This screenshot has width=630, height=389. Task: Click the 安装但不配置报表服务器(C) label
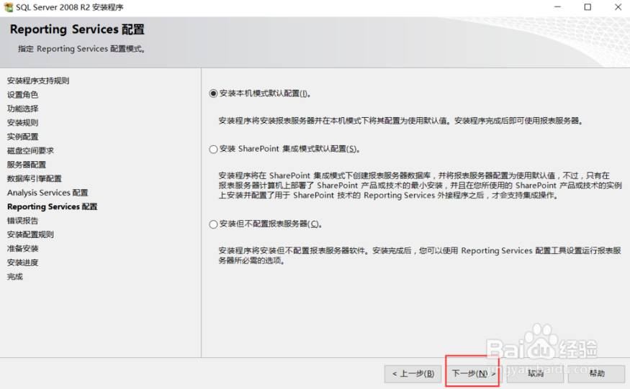pyautogui.click(x=271, y=224)
